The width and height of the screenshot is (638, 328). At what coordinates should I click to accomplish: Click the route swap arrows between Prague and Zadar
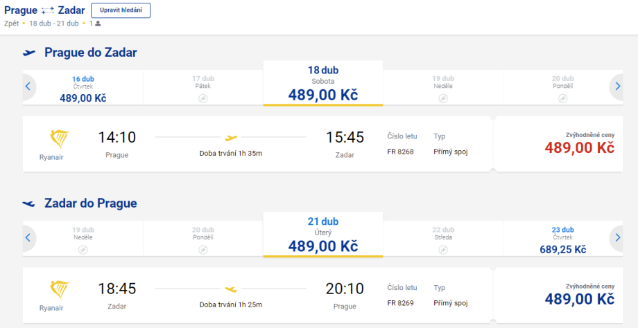pos(48,10)
